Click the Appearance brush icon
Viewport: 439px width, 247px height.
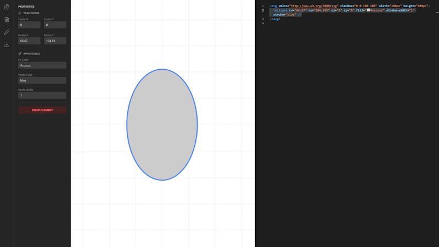[x=20, y=53]
